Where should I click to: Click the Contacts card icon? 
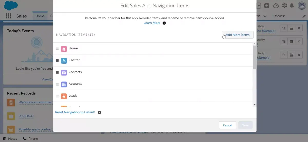[64, 72]
